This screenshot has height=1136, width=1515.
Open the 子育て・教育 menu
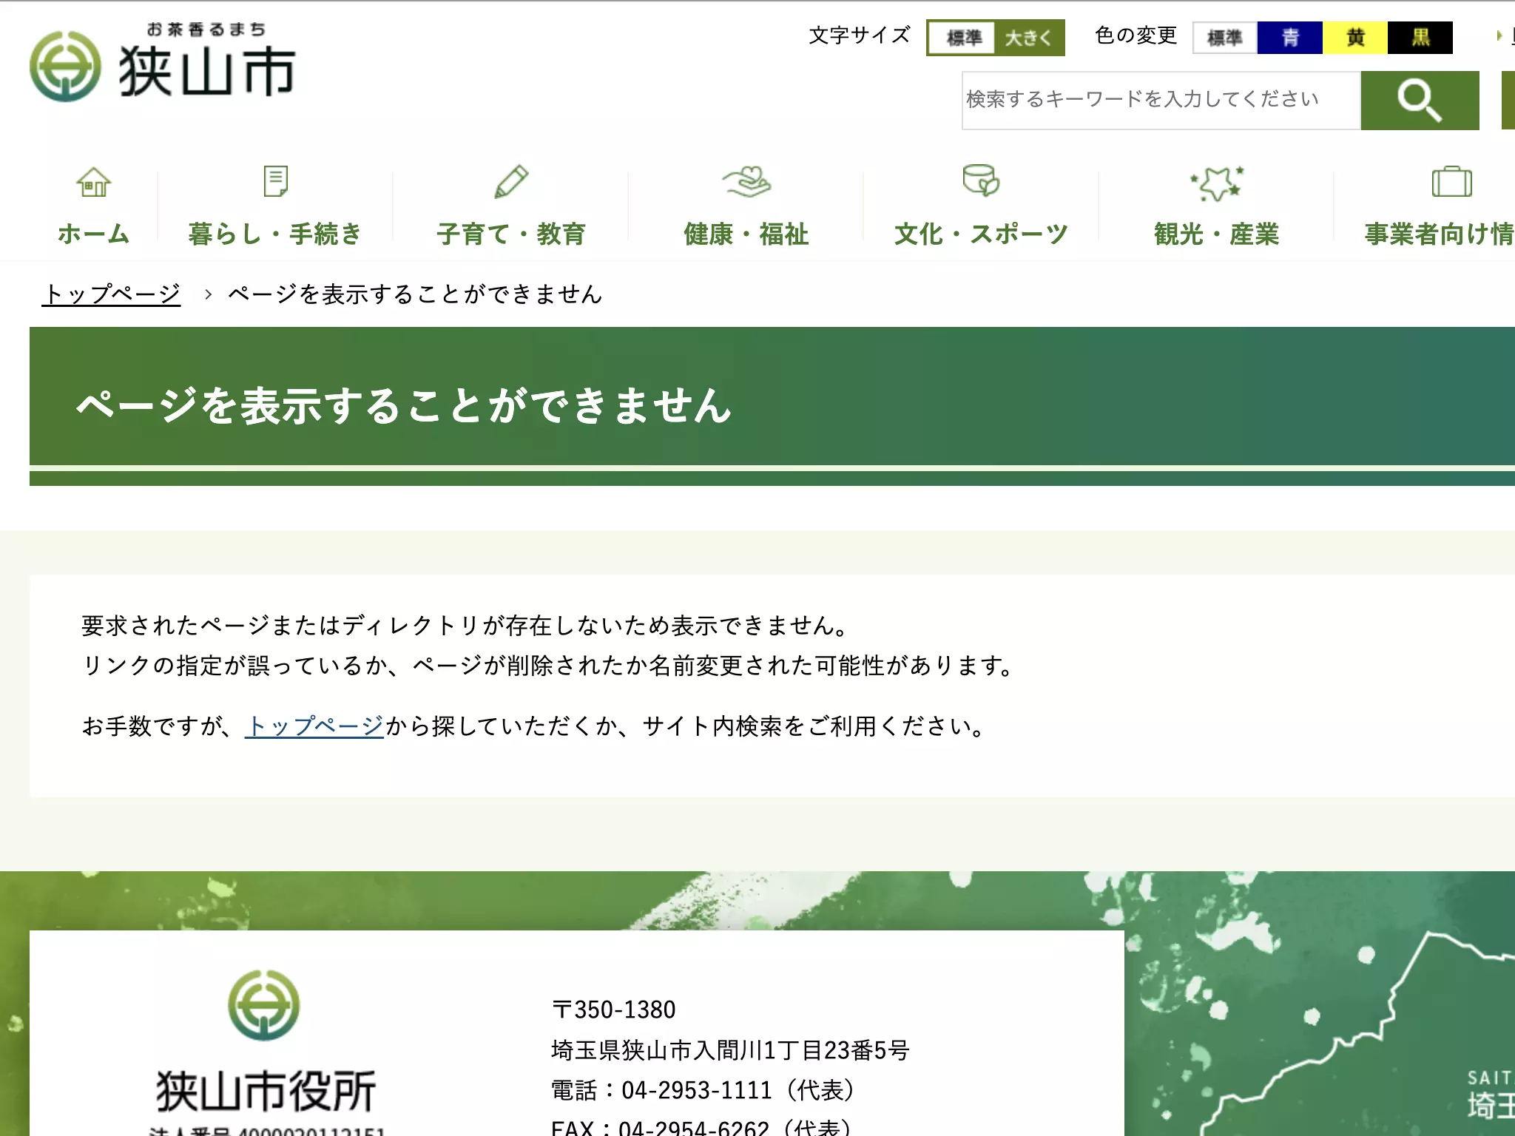[x=511, y=234]
